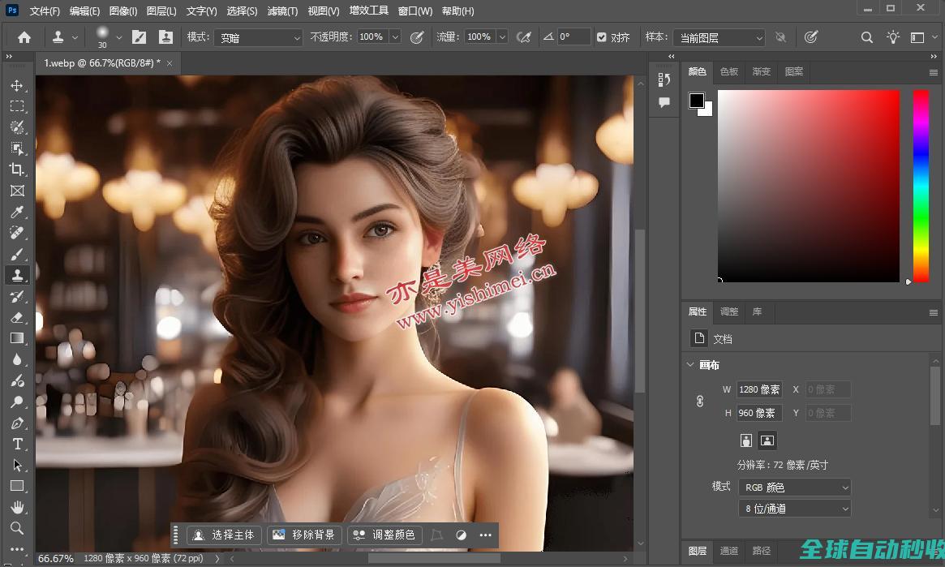945x567 pixels.
Task: Toggle the 对齐 (Aligned) checkbox
Action: (x=601, y=37)
